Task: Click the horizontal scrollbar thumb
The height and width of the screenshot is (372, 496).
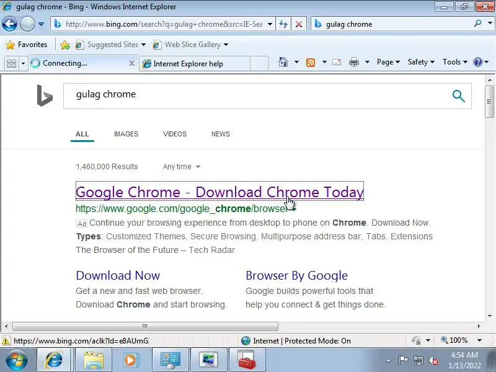Action: 145,326
